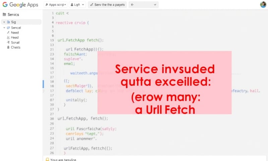Collapse the Sig tree arrow
268x161 pixels.
click(x=4, y=22)
